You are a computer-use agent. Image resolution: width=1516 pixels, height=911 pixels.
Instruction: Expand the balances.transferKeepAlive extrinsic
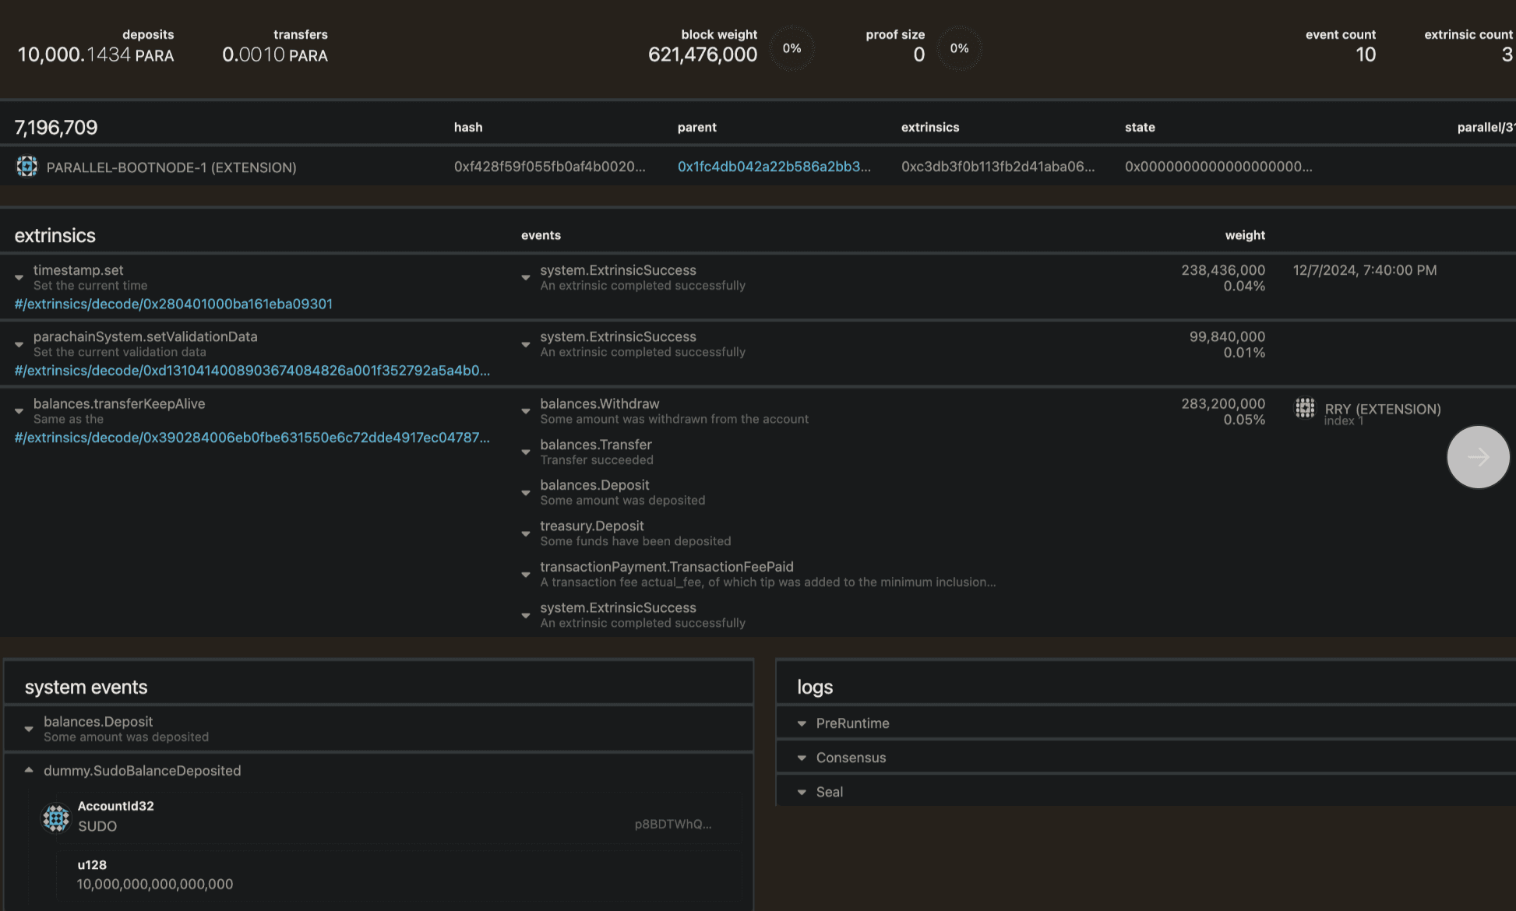[x=19, y=411]
